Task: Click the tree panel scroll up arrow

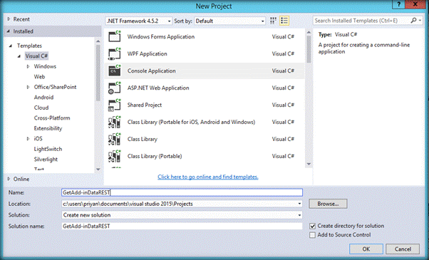Action: 98,41
